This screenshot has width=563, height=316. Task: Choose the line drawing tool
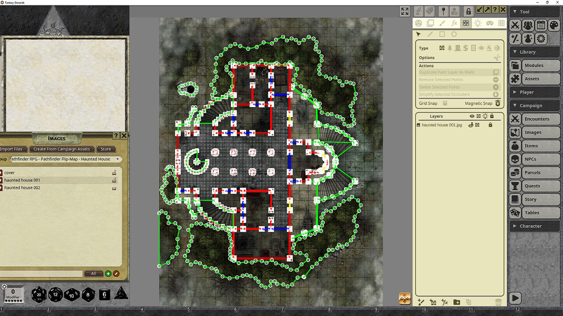[430, 34]
